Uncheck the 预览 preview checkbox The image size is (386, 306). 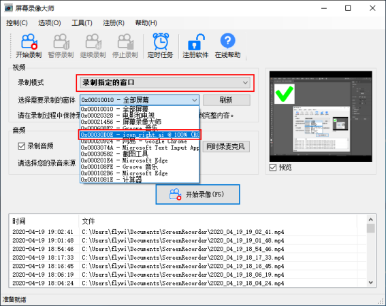coord(273,167)
